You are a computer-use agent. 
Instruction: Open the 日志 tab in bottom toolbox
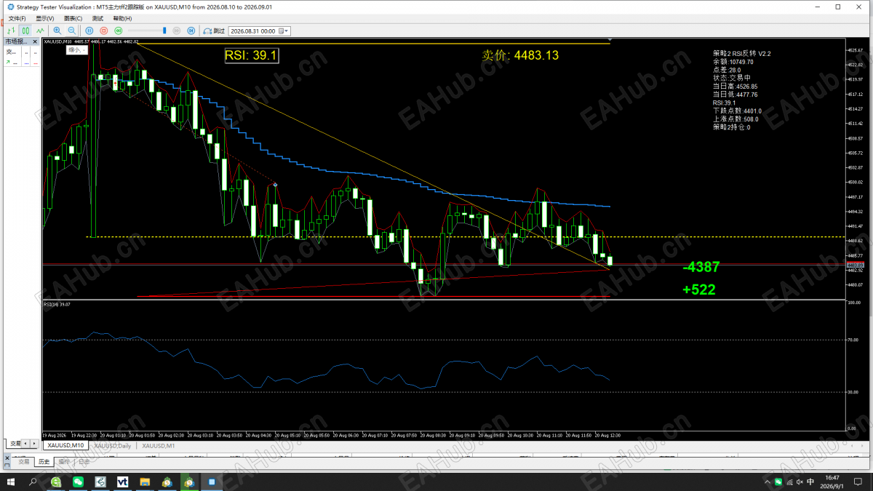click(x=84, y=461)
